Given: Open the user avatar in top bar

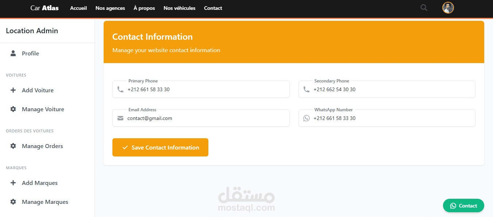Looking at the screenshot, I should point(448,8).
